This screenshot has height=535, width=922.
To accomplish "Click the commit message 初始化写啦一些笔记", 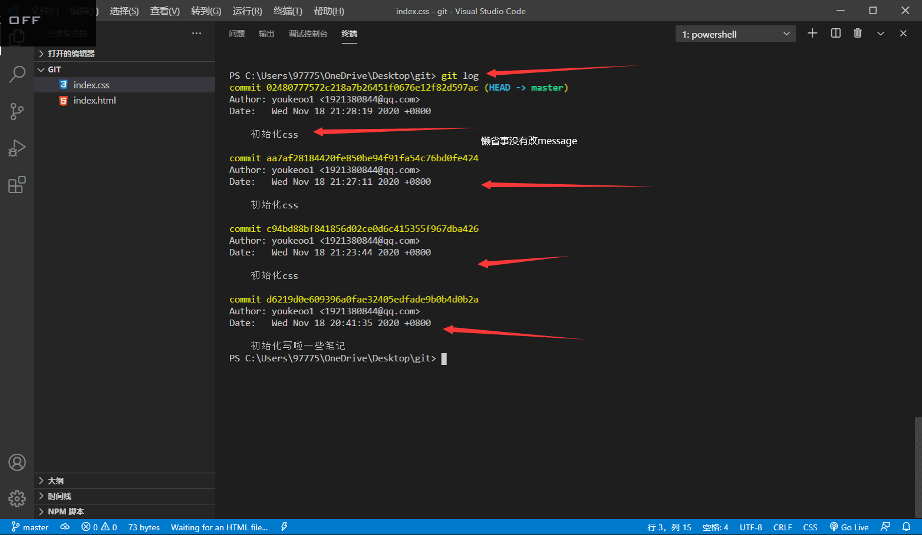I will (298, 346).
